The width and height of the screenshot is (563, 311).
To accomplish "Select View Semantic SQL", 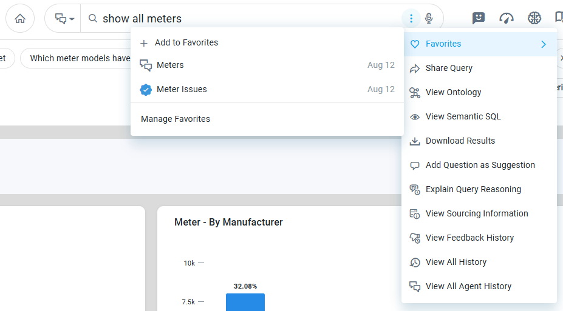I will pyautogui.click(x=480, y=117).
